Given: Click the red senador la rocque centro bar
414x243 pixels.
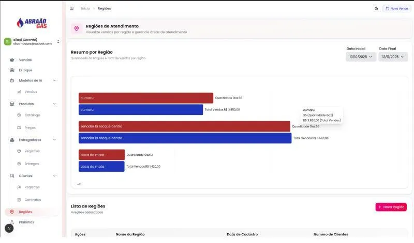Looking at the screenshot, I should point(184,126).
